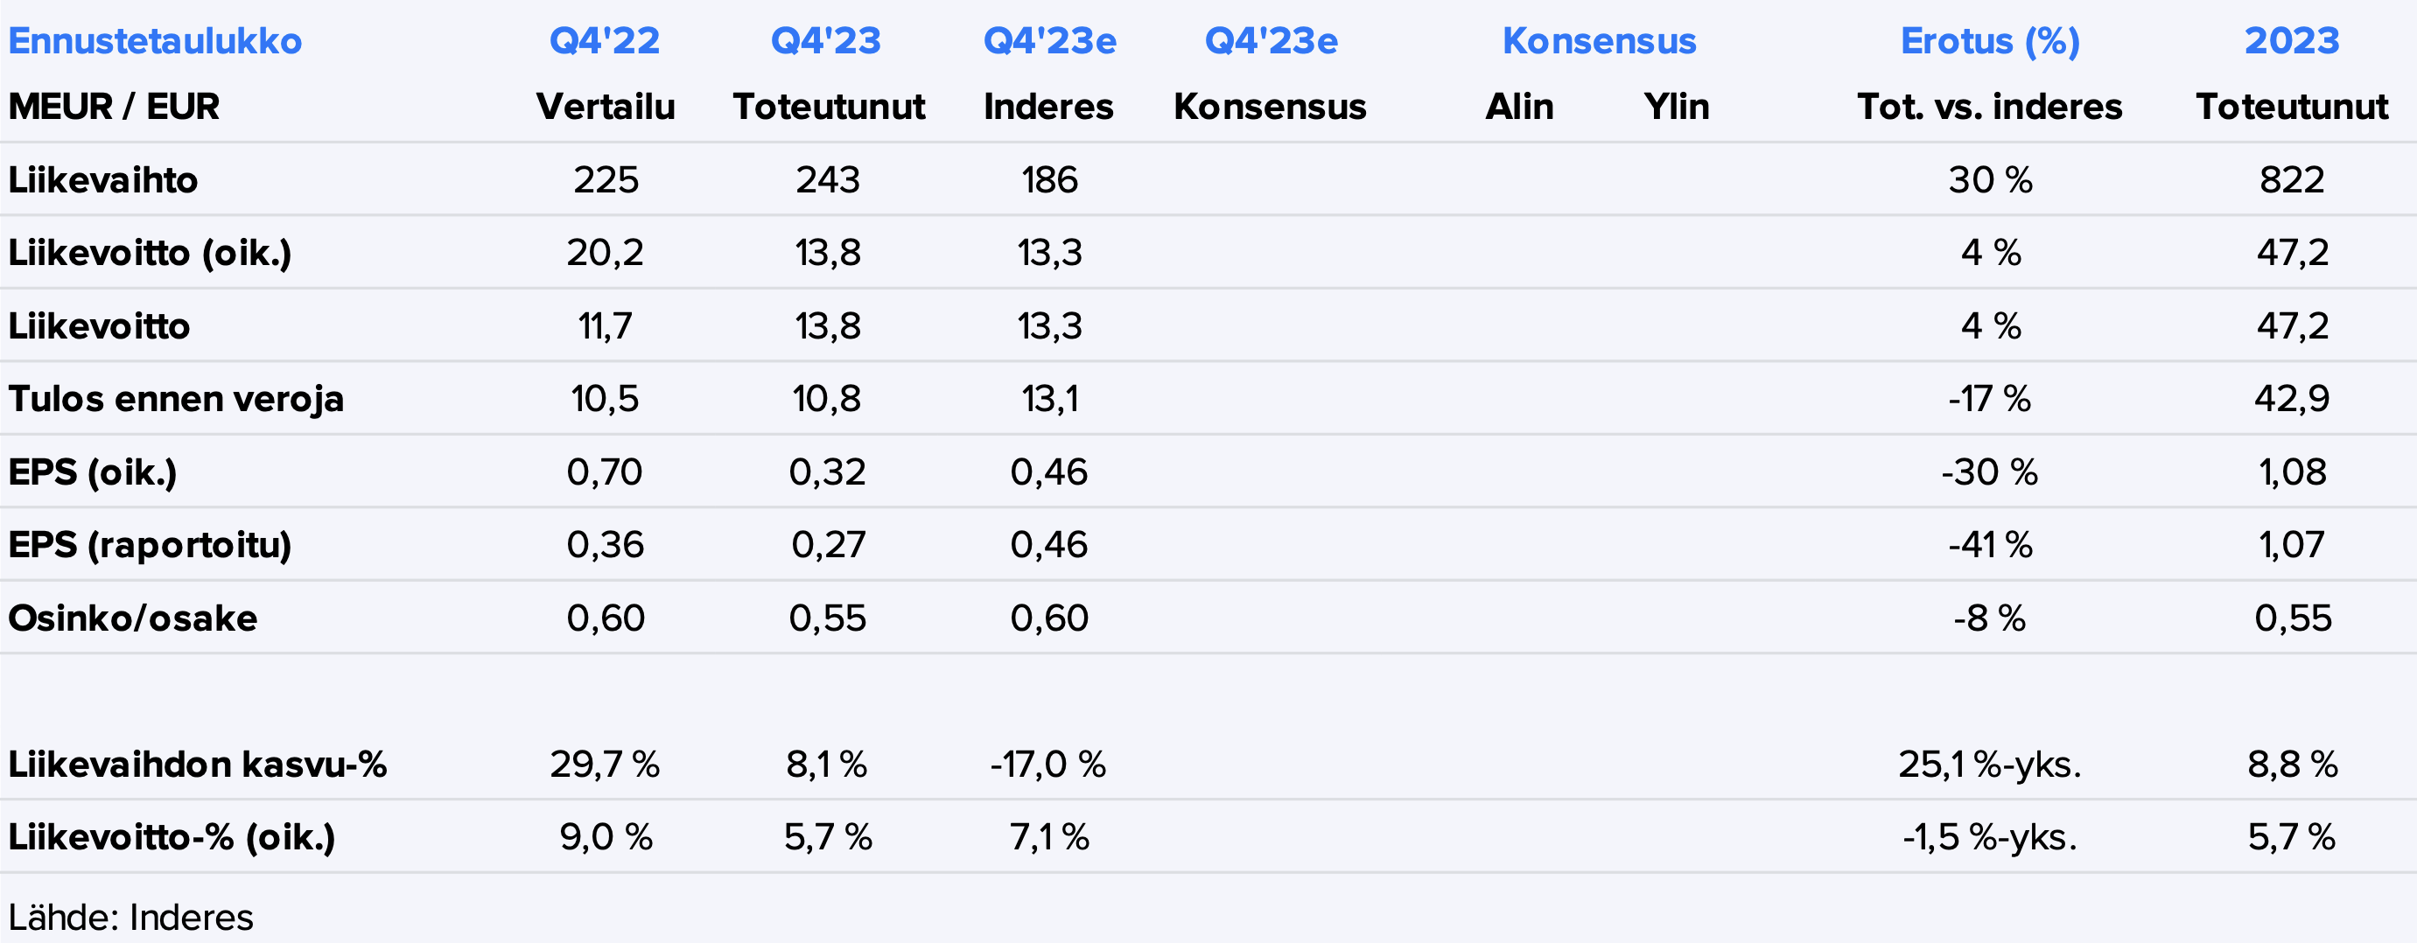Click the Liikevaihto Q4'23 value 243
Viewport: 2417px width, 943px height.
828,179
